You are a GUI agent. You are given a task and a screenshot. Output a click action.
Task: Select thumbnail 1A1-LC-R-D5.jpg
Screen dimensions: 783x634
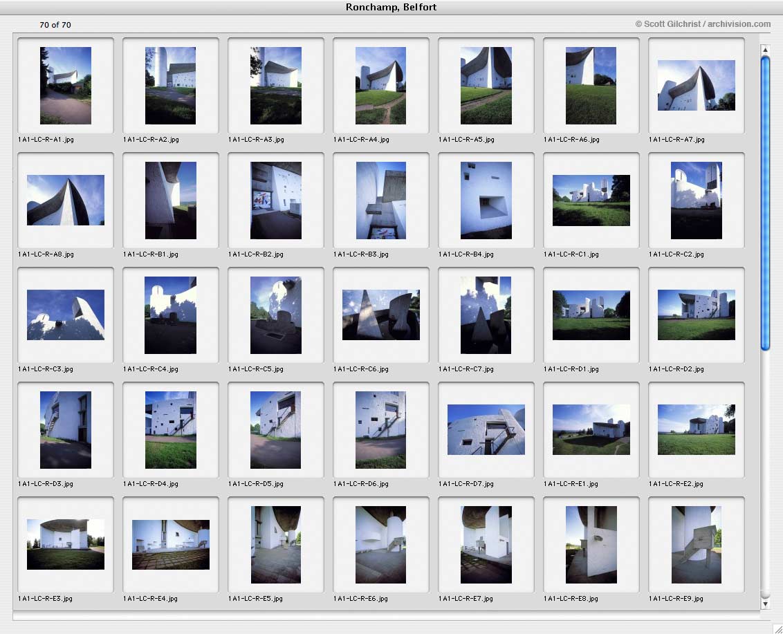276,430
